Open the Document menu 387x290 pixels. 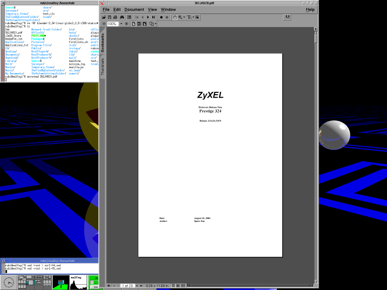coord(134,9)
